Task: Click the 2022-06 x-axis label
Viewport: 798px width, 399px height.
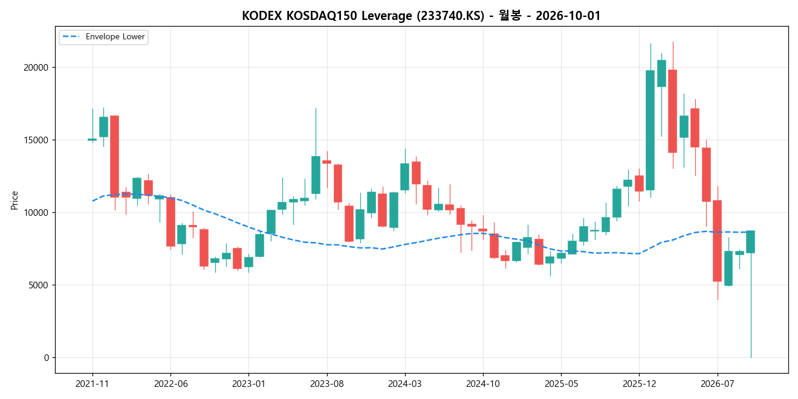Action: [170, 383]
